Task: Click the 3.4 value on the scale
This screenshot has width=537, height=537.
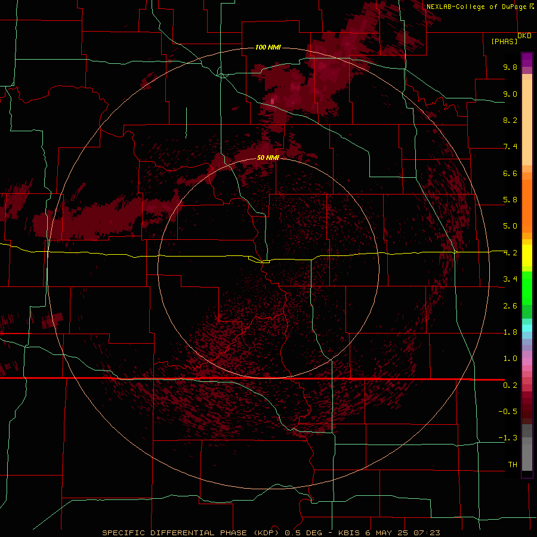Action: [x=510, y=279]
